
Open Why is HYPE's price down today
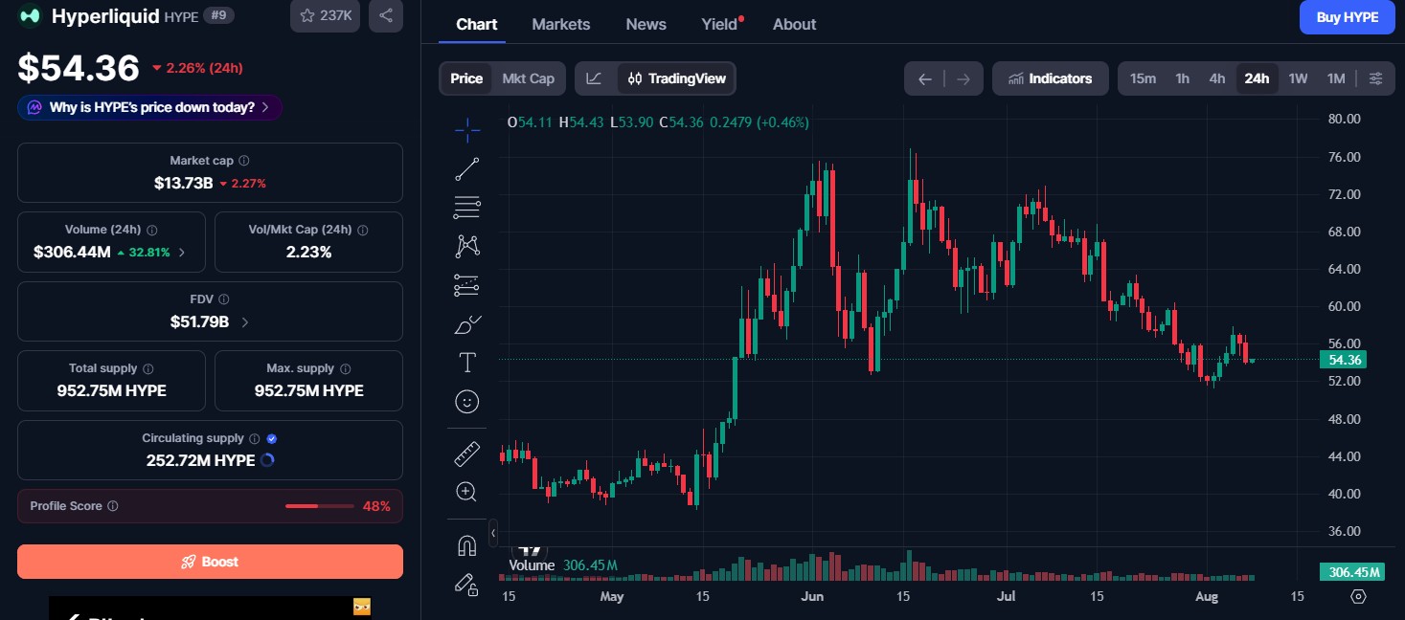click(149, 107)
